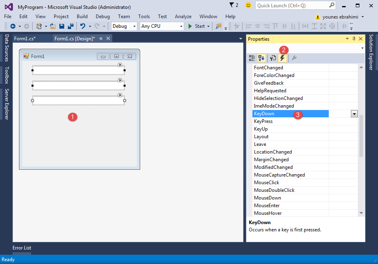
Task: Click the Navigate Backward icon
Action: click(13, 26)
